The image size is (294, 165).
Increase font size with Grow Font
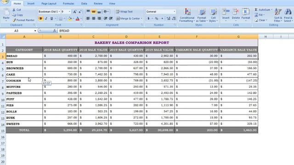point(74,11)
